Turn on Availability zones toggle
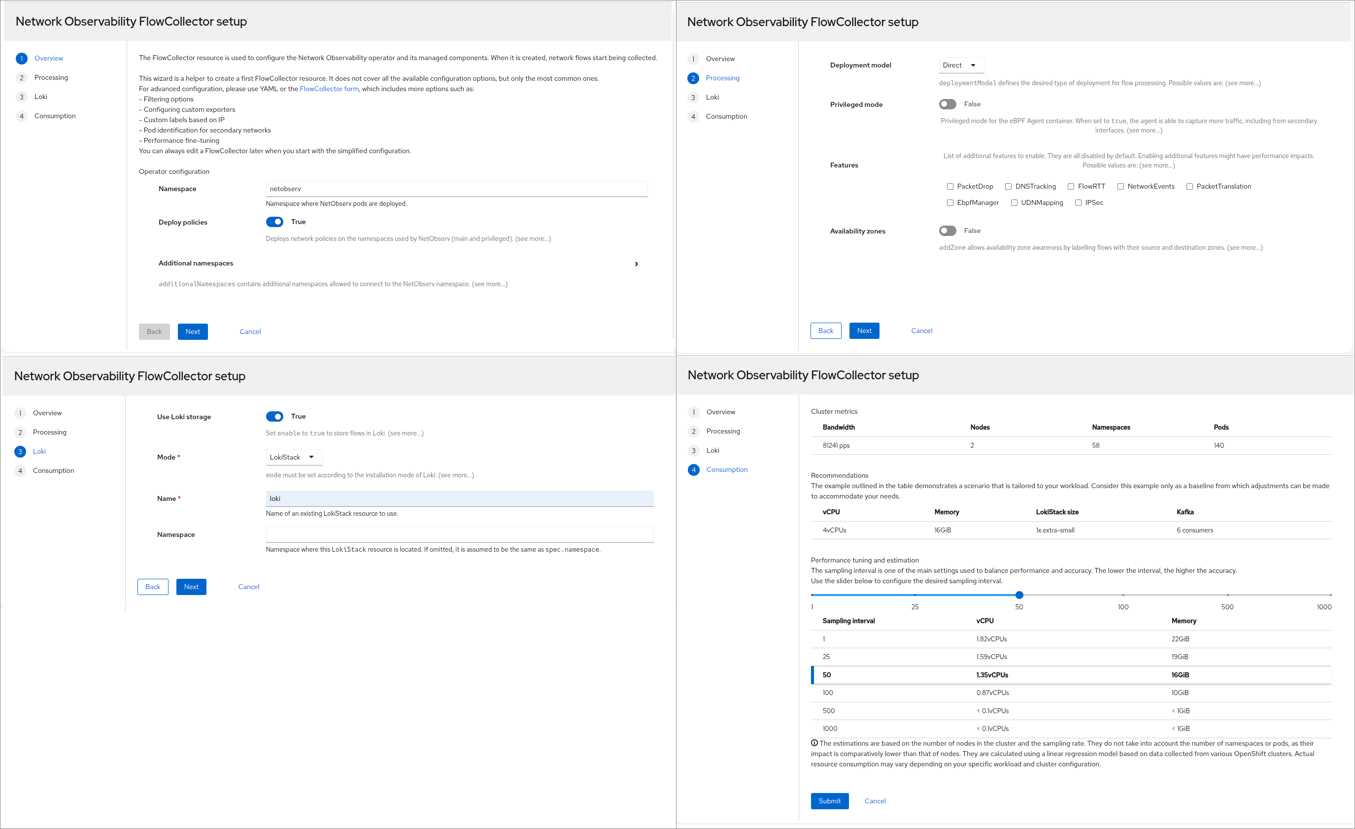 click(x=947, y=231)
